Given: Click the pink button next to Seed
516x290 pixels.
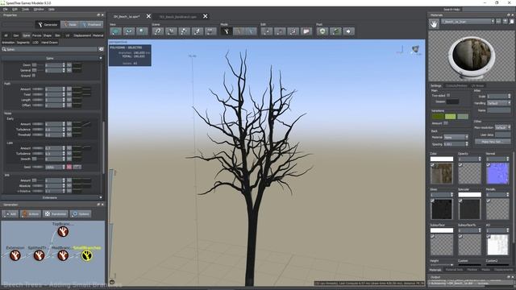Looking at the screenshot, I should 69,167.
